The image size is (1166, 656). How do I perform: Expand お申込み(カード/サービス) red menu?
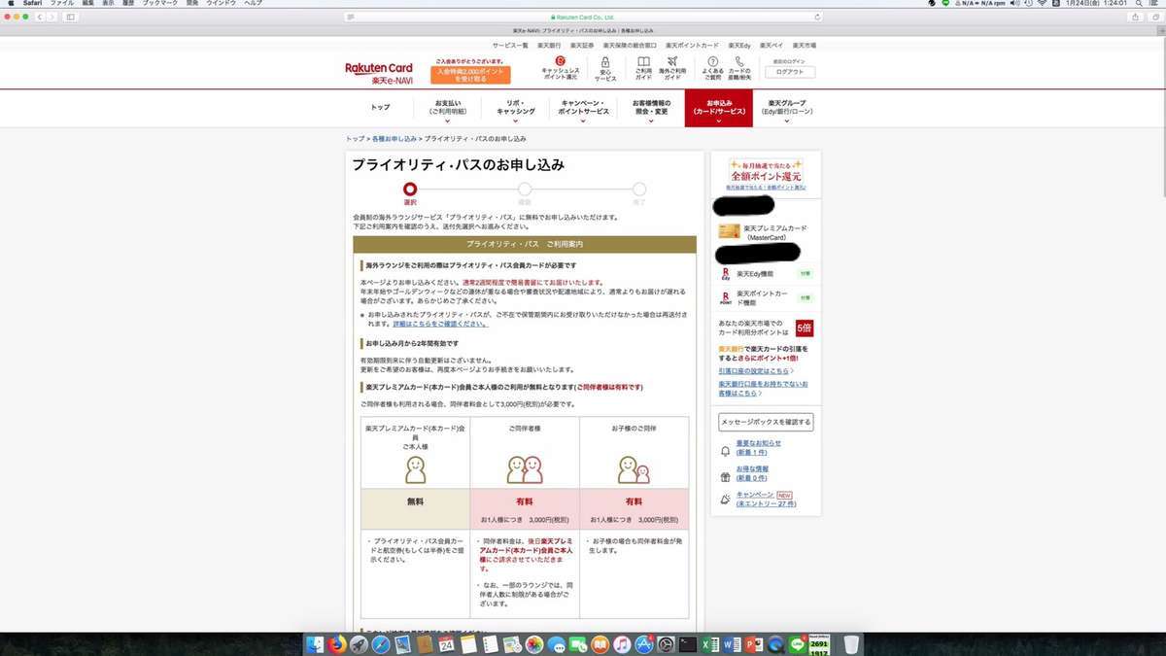719,108
